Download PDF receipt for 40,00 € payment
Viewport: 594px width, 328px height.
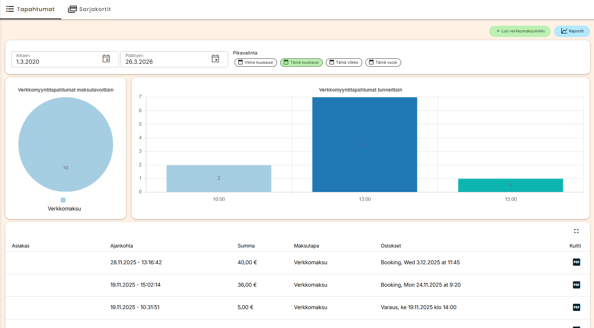point(576,262)
